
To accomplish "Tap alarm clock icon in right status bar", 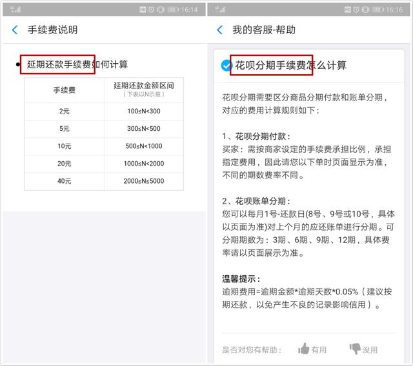I will (x=356, y=10).
